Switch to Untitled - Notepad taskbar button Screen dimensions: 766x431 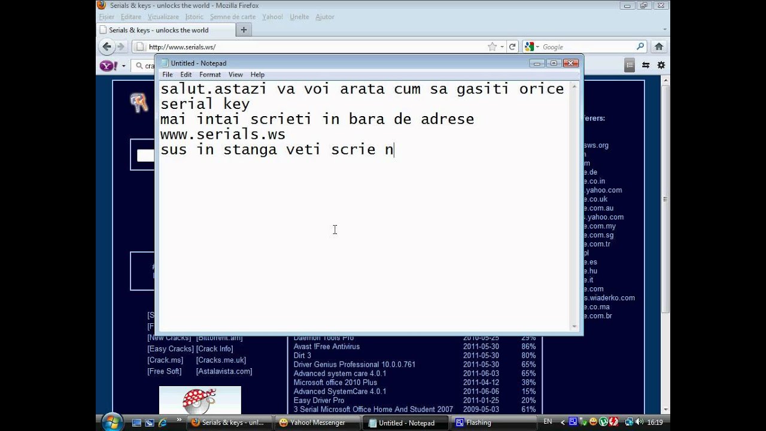pos(407,423)
